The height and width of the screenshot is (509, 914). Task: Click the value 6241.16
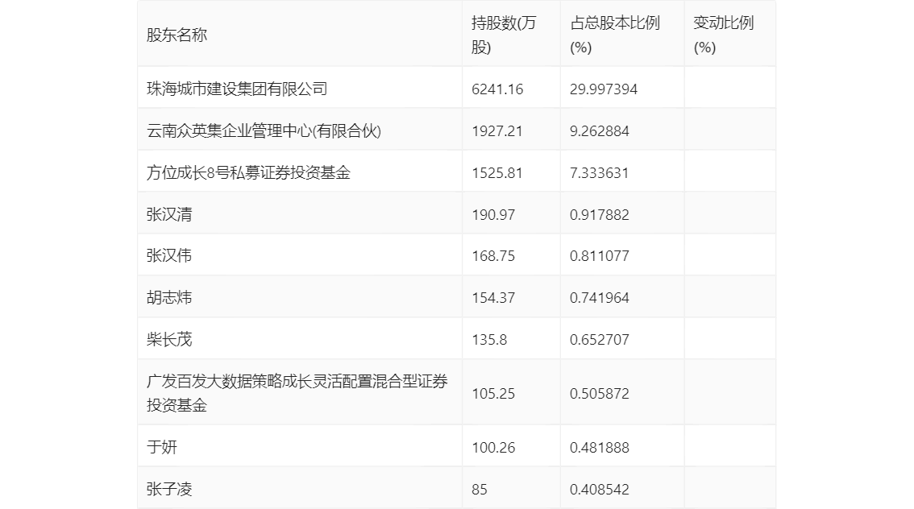click(497, 89)
